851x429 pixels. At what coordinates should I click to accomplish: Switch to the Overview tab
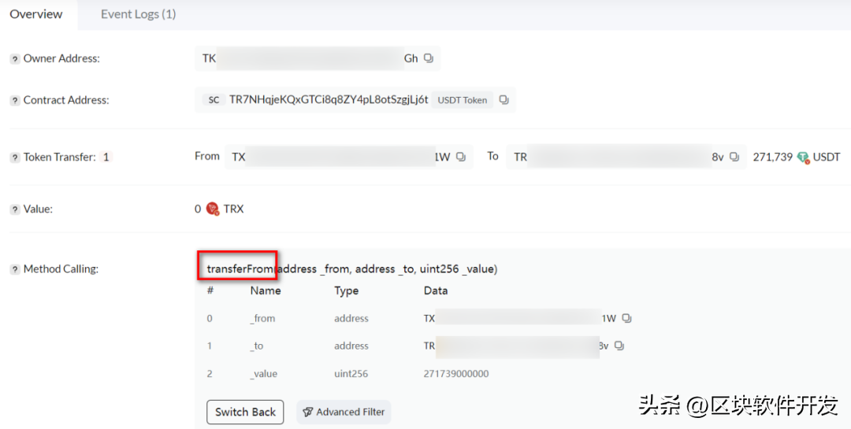click(x=36, y=14)
